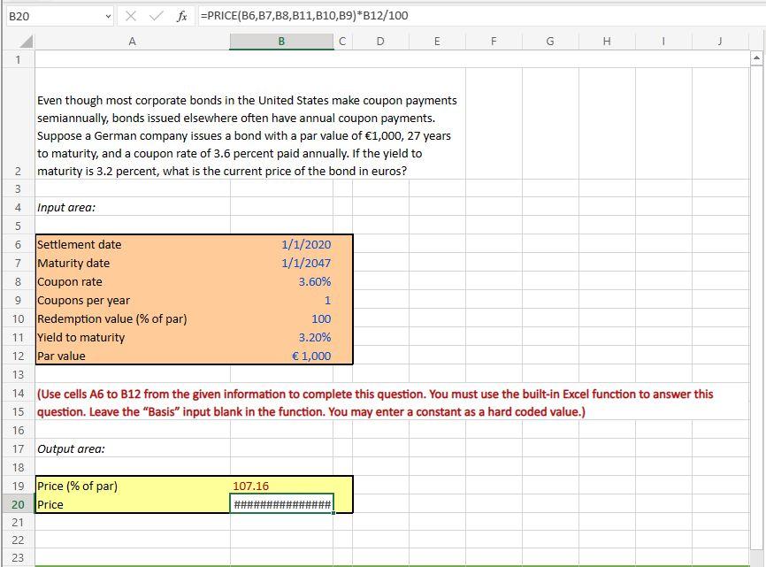The image size is (766, 567).
Task: Click the 'Yield to maturity' label cell
Action: tap(133, 338)
